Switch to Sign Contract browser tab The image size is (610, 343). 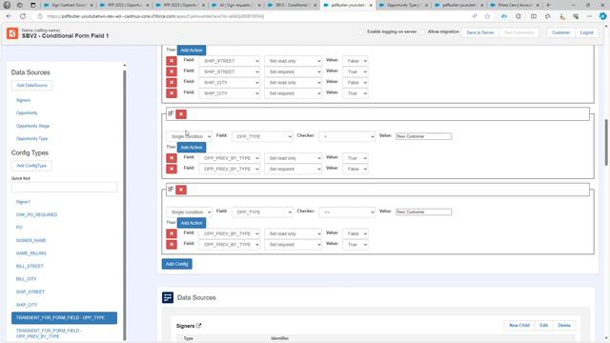pyautogui.click(x=68, y=5)
